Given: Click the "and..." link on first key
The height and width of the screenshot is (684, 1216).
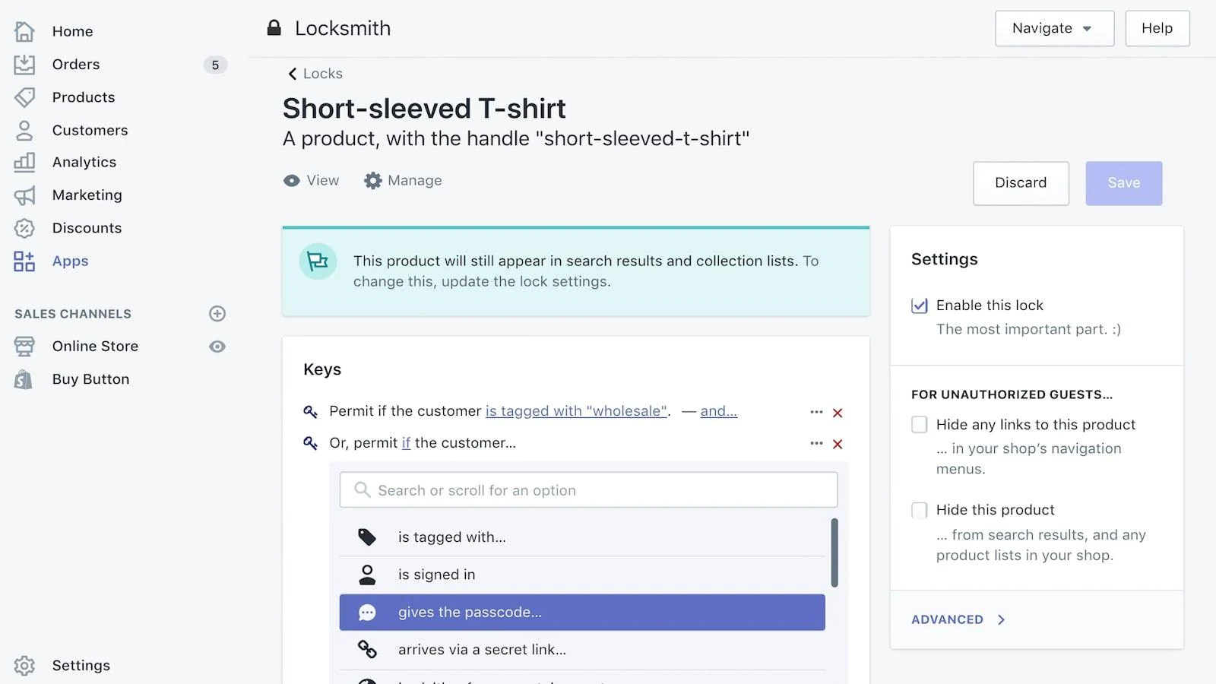Looking at the screenshot, I should pos(718,411).
